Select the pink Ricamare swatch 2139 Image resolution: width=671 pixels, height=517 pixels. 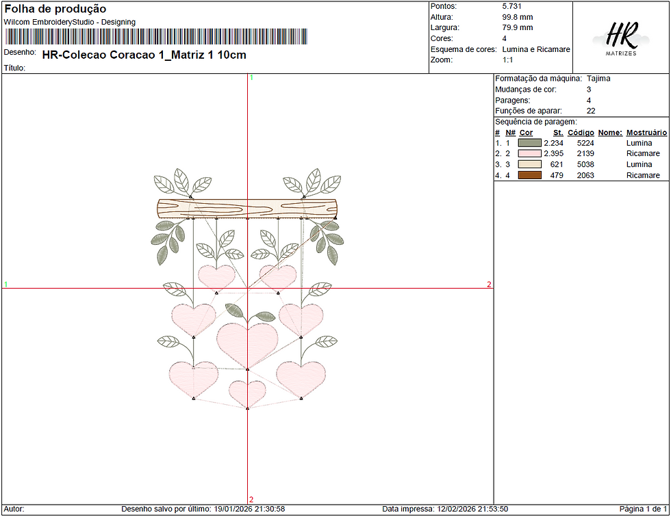[529, 153]
